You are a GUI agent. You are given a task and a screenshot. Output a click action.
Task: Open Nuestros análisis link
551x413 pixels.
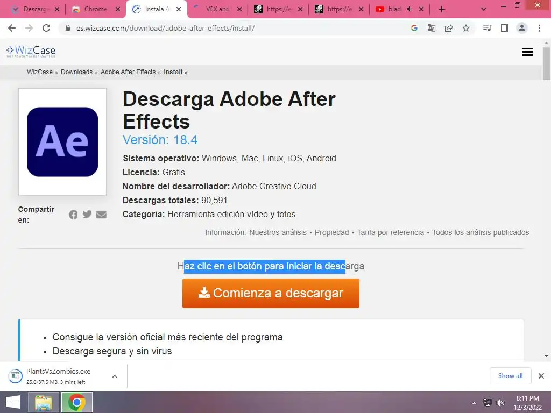click(278, 232)
